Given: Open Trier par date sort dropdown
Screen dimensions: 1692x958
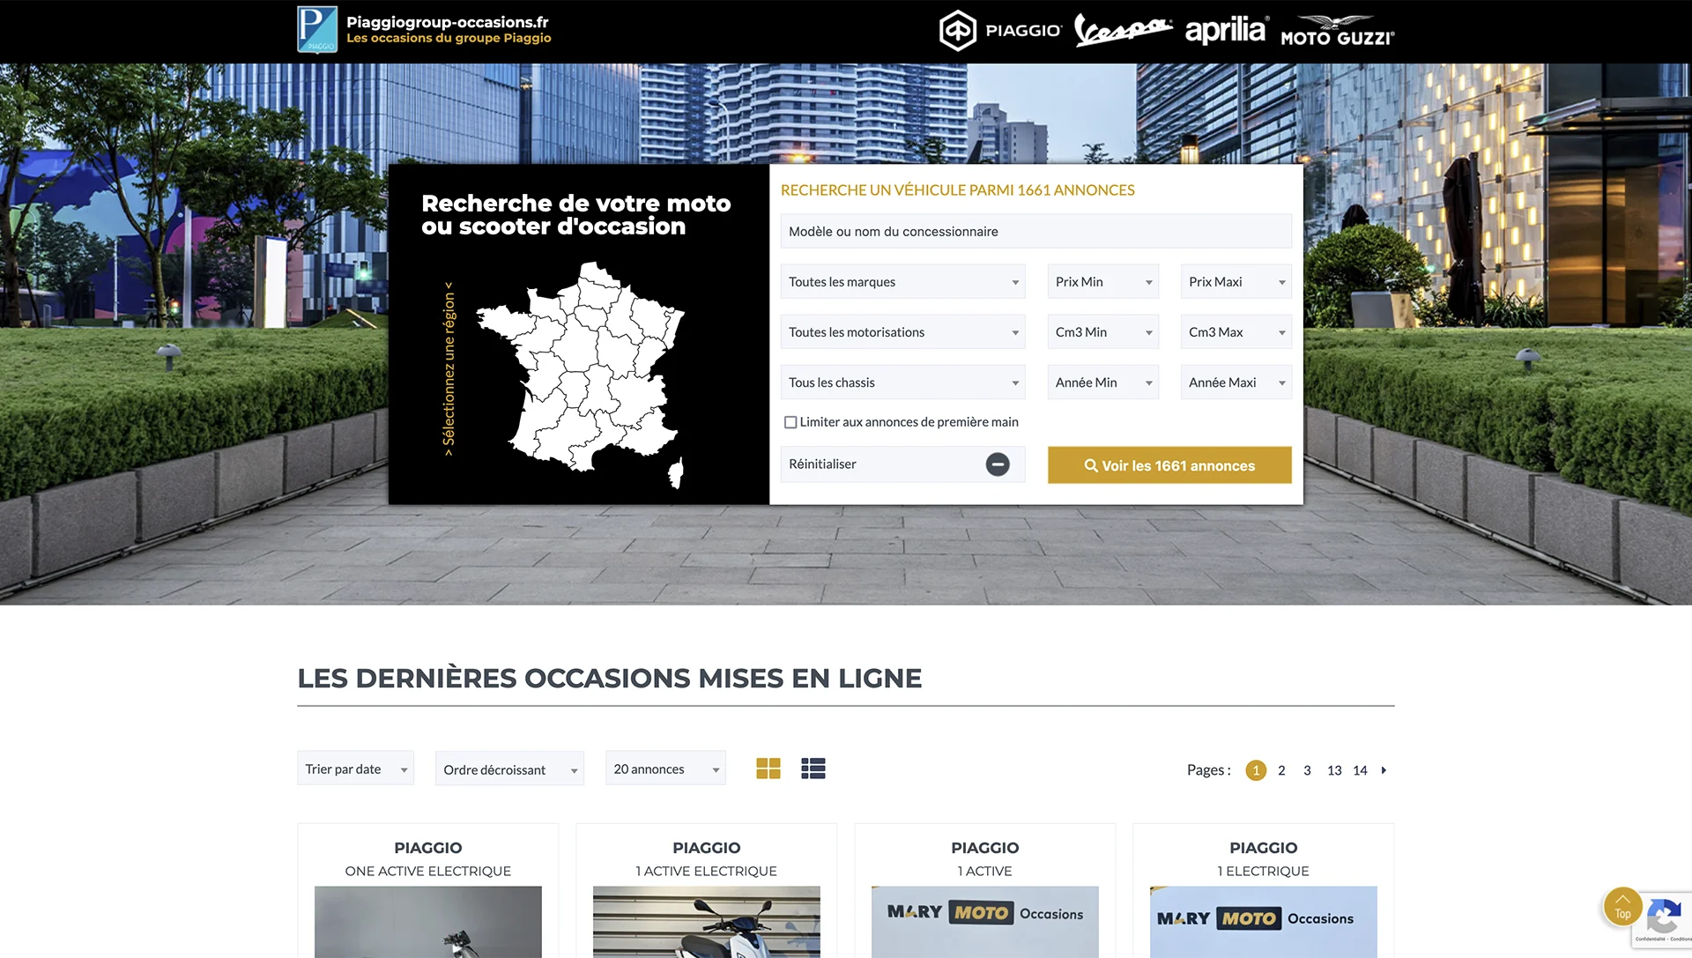Looking at the screenshot, I should point(355,769).
